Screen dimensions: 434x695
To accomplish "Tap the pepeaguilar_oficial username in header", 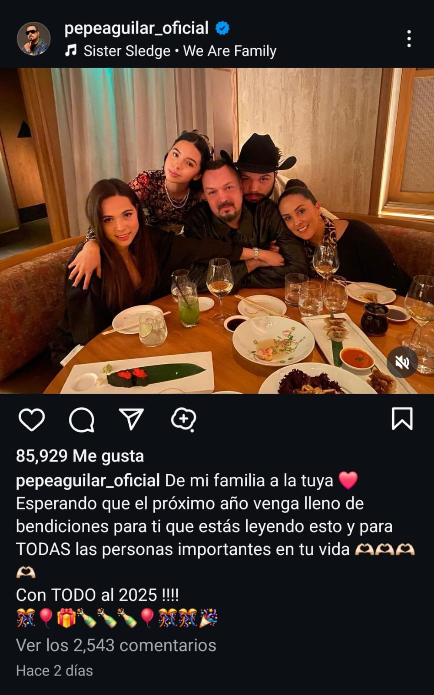I will pos(136,28).
